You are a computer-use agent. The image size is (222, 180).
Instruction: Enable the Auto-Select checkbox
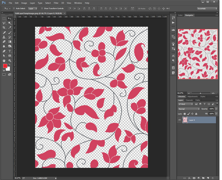(14, 8)
